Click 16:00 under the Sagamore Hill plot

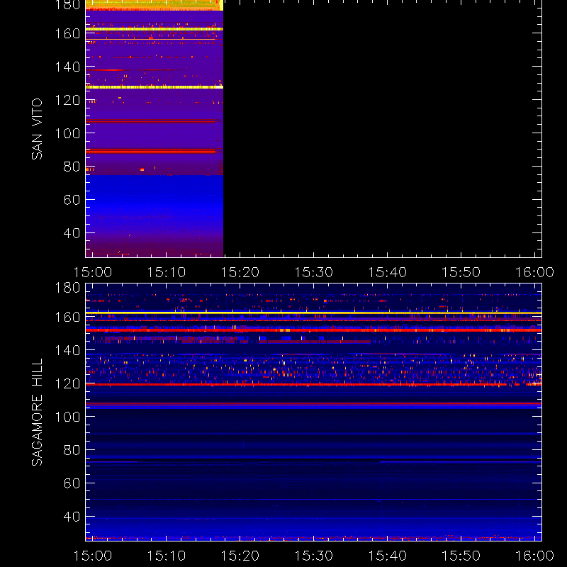534,556
